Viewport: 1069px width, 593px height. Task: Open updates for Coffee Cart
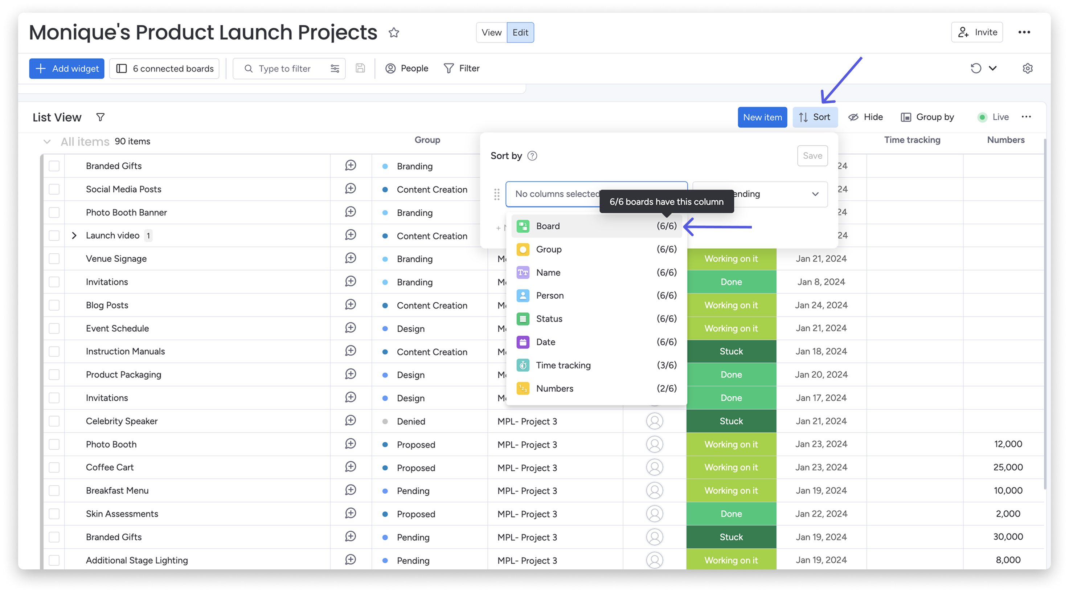tap(351, 467)
